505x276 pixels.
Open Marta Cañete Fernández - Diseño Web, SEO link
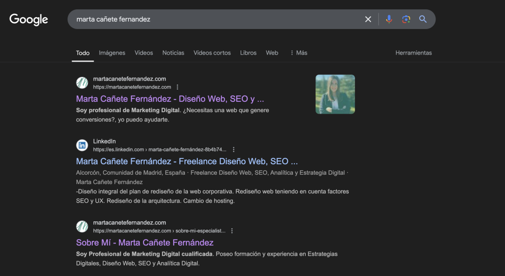(170, 98)
